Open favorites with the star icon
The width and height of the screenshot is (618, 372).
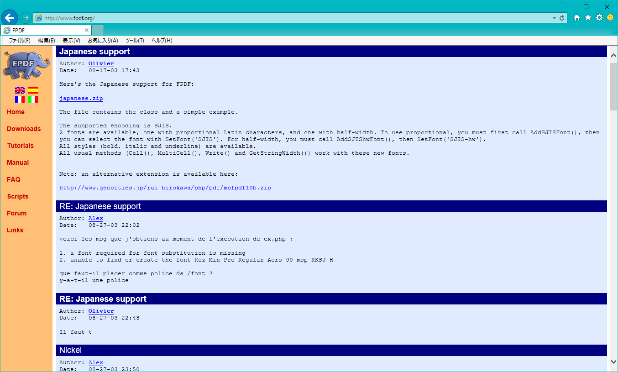[588, 18]
